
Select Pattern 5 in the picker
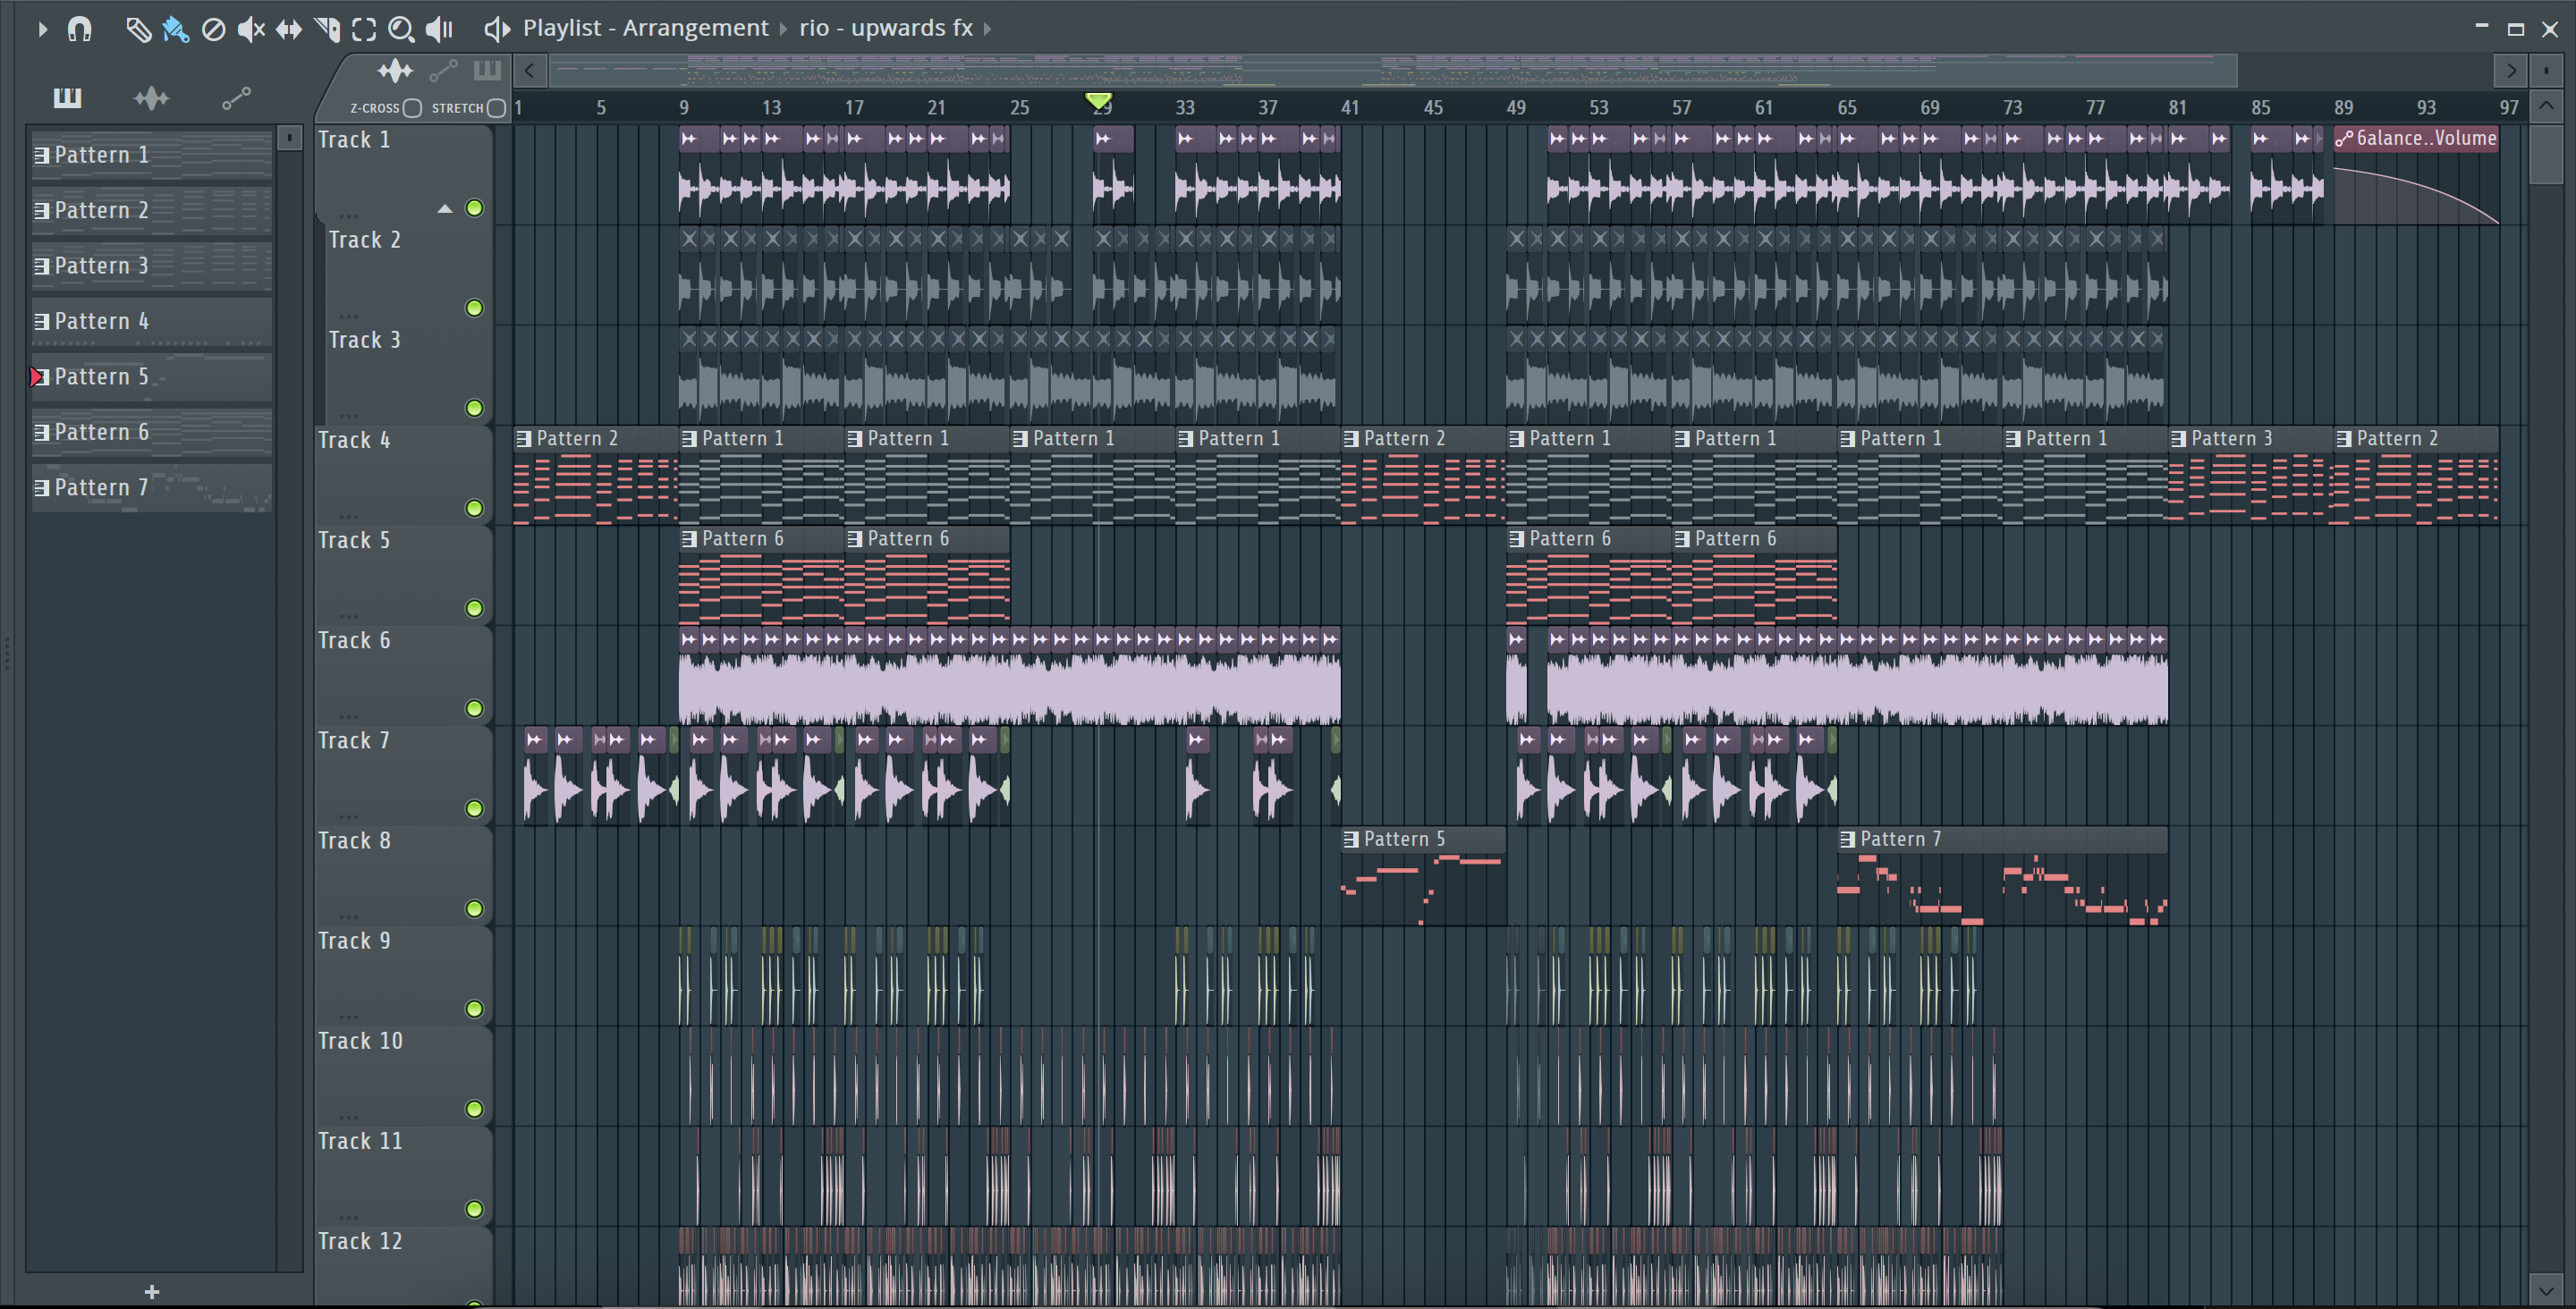152,377
